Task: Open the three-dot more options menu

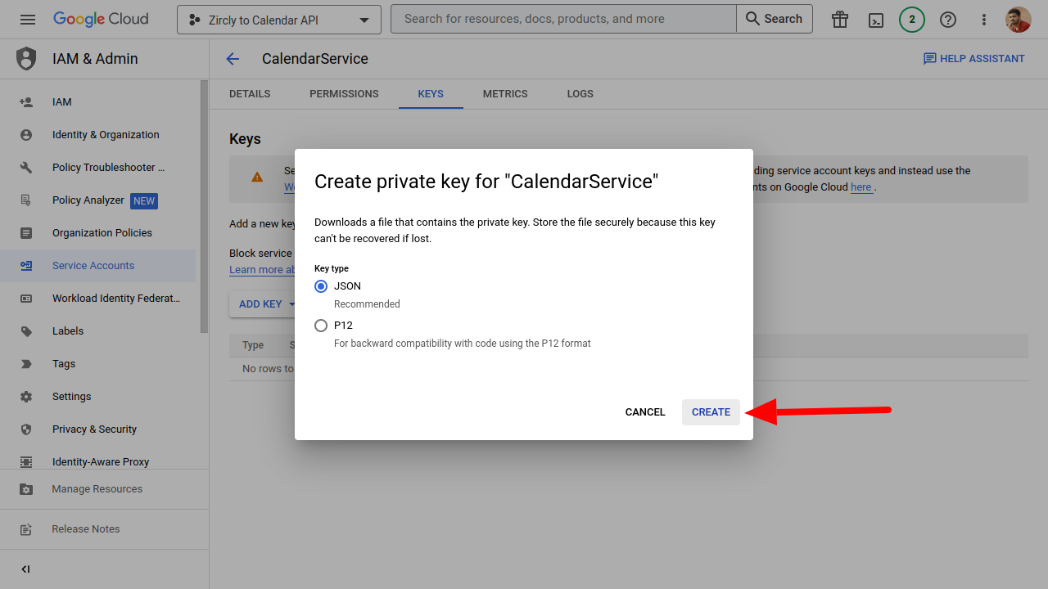Action: [x=984, y=20]
